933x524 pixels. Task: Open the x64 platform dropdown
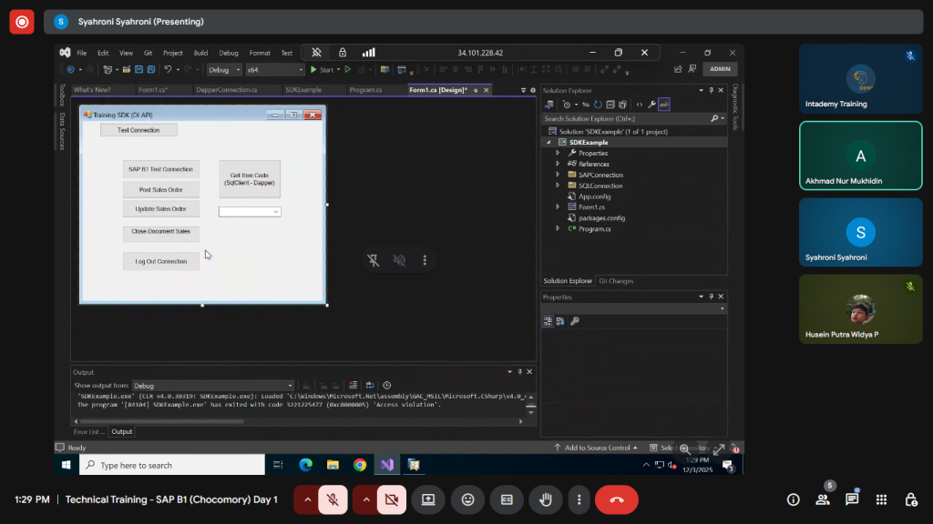274,69
